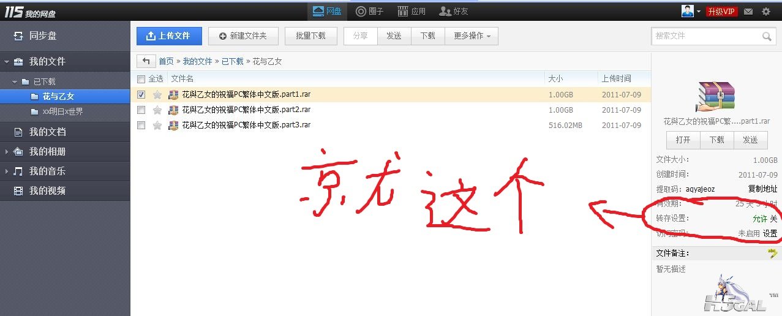Screen dimensions: 782x316
Task: Click the back arrow button in breadcrumb
Action: 146,61
